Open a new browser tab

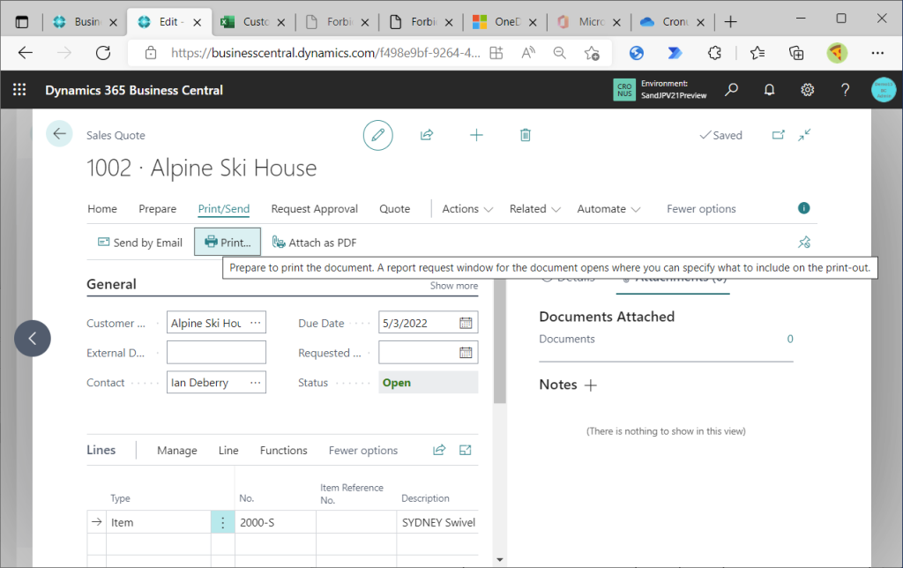[731, 22]
